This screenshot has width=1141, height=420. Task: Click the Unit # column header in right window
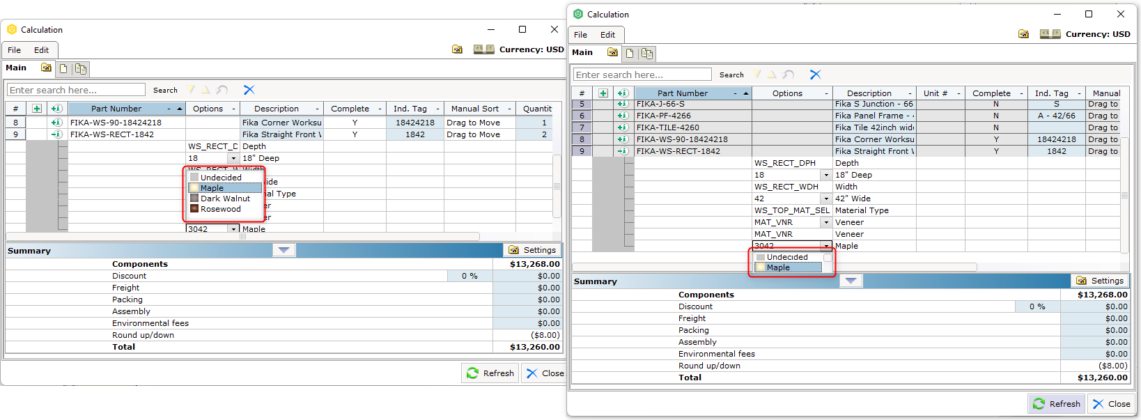(x=941, y=93)
